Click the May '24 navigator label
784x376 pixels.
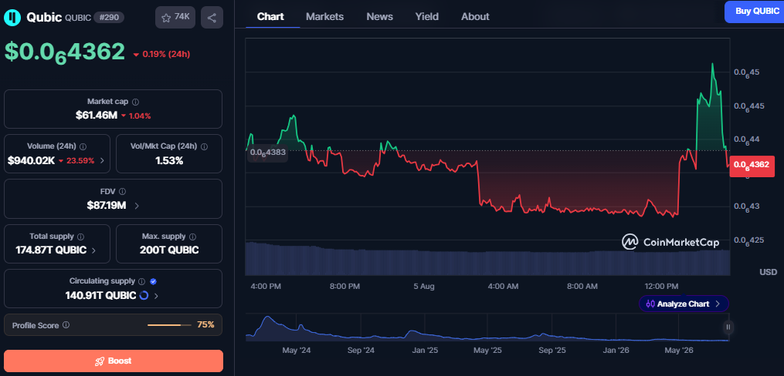point(297,351)
